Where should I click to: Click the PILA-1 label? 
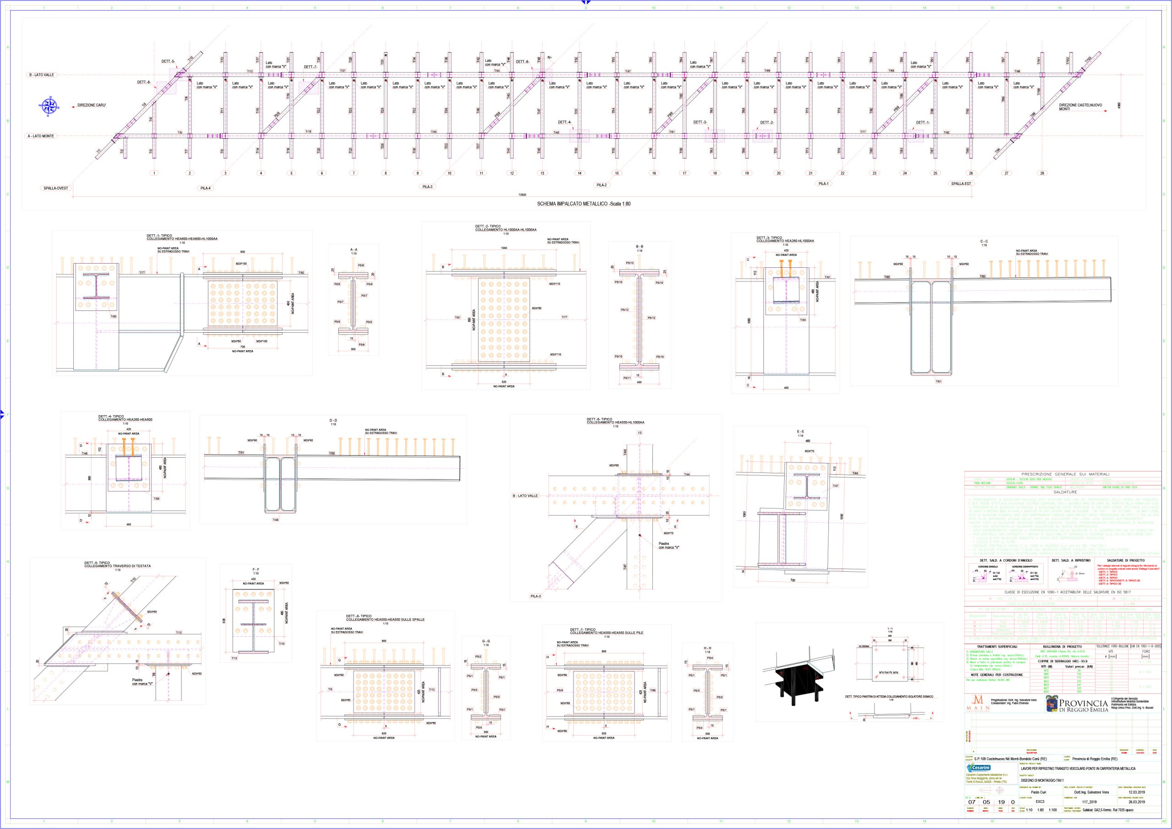tap(823, 183)
